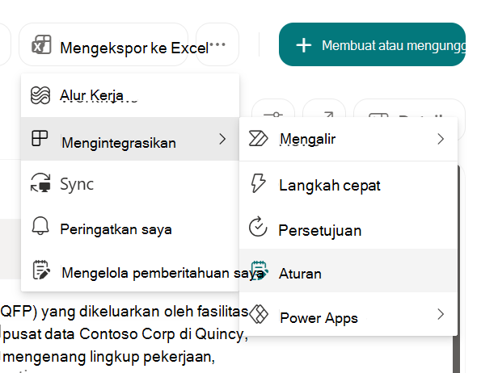498x373 pixels.
Task: Click the notepad icon for Mengelola pemberitahuan
Action: click(41, 270)
